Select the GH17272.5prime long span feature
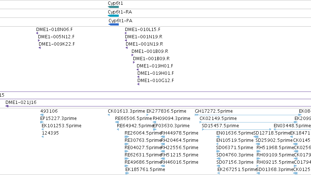Screen dimensions: 311x175 [x=248, y=115]
